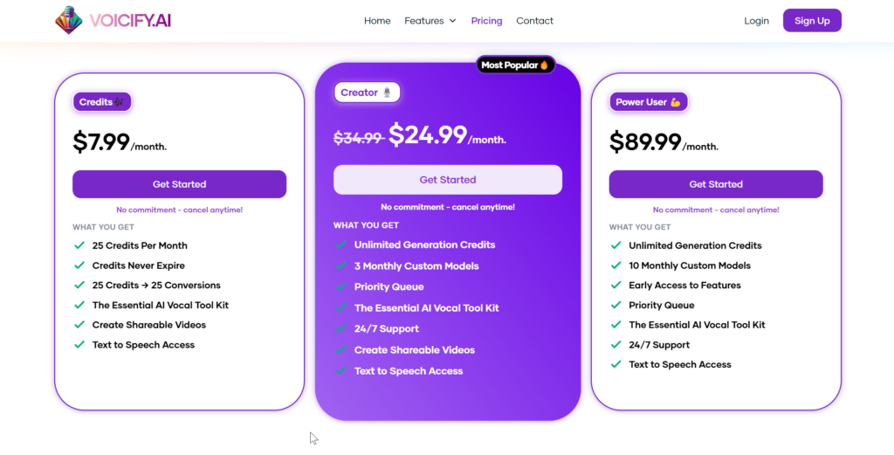Click the checkmark next to 10 Monthly Custom Models

615,265
